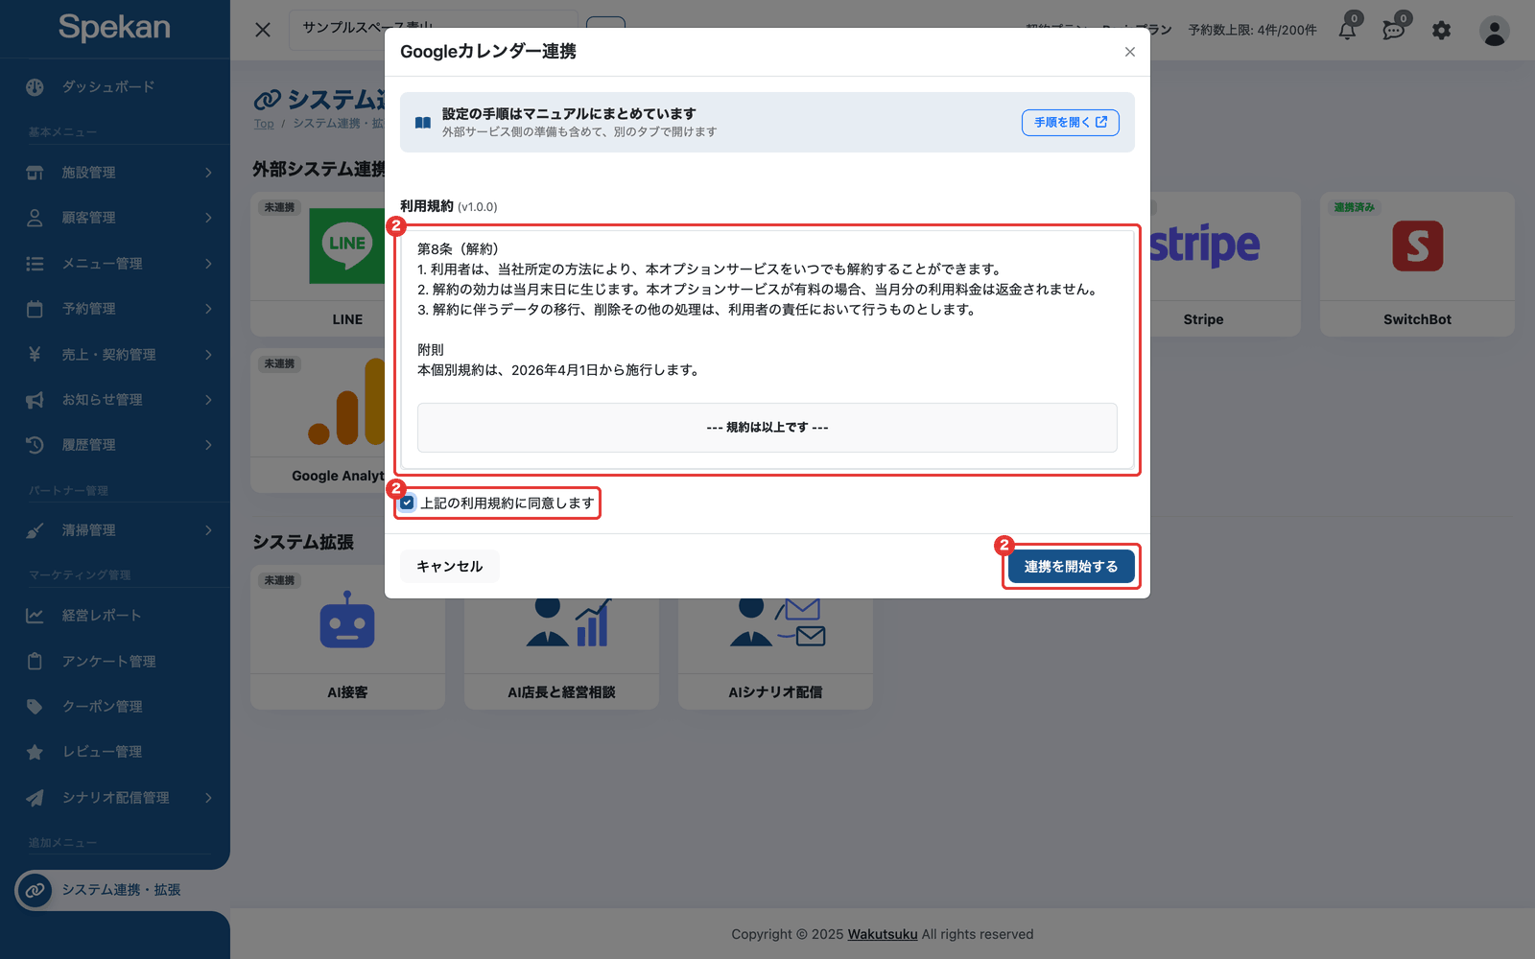1535x959 pixels.
Task: Click the シナリオ配信管理 paper plane icon
Action: [35, 797]
